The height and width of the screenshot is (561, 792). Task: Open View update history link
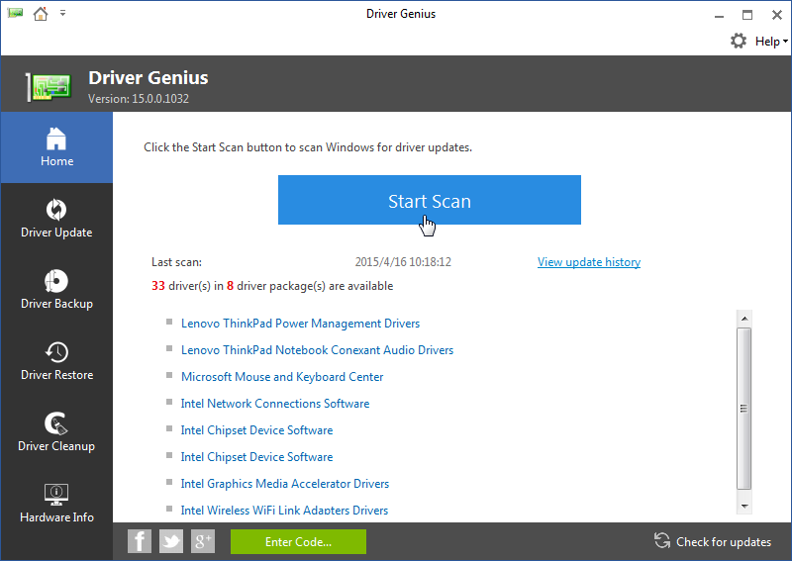[589, 262]
